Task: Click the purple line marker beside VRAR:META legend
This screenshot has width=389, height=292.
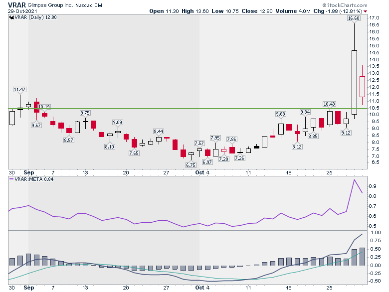Action: [x=11, y=179]
